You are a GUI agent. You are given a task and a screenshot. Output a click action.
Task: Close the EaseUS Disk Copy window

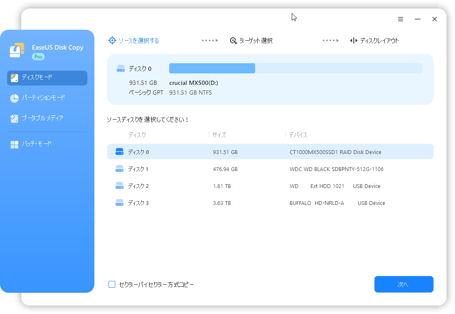pos(435,19)
